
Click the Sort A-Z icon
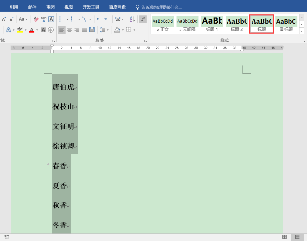click(132, 19)
